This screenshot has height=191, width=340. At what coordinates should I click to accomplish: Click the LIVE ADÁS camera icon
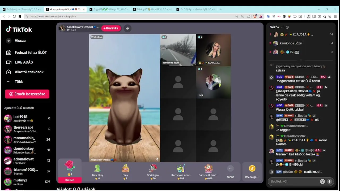(9, 62)
